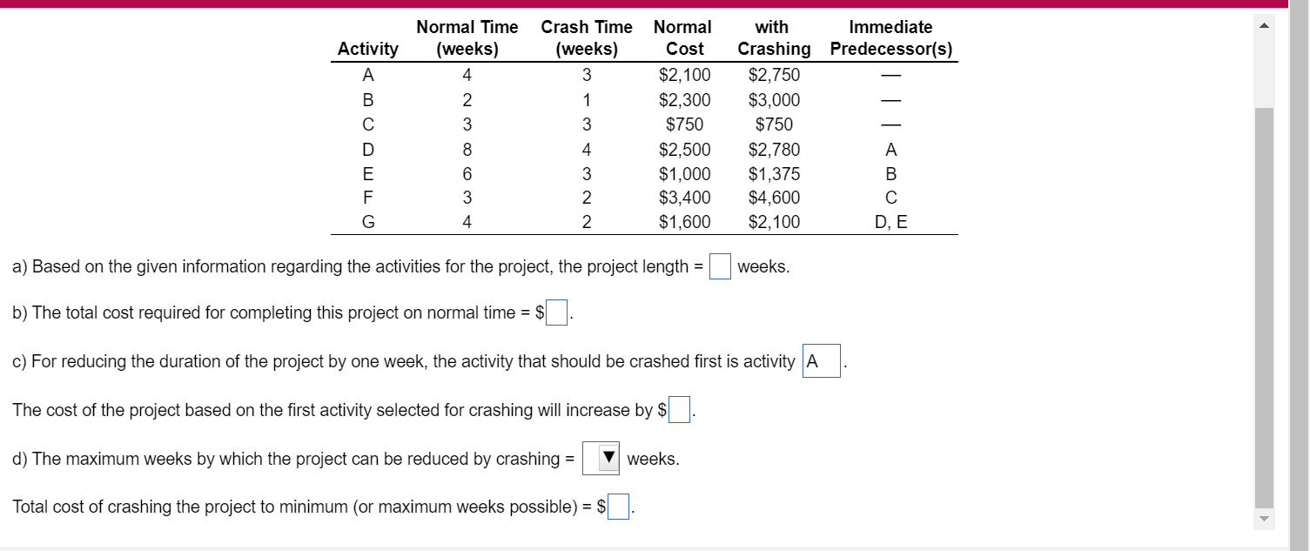Select the total normal cost input field
Image resolution: width=1310 pixels, height=551 pixels.
point(556,312)
